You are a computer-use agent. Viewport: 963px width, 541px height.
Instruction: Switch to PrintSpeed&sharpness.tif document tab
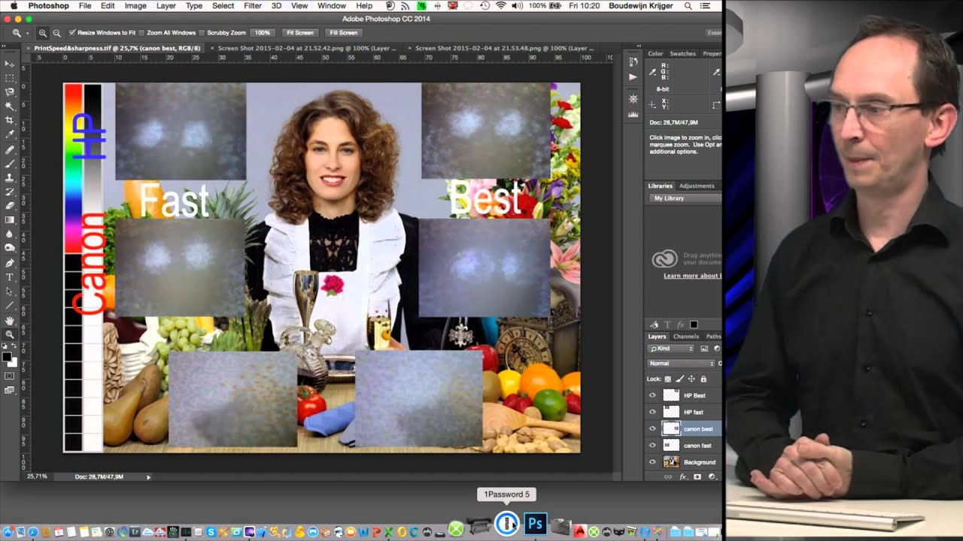pyautogui.click(x=112, y=48)
